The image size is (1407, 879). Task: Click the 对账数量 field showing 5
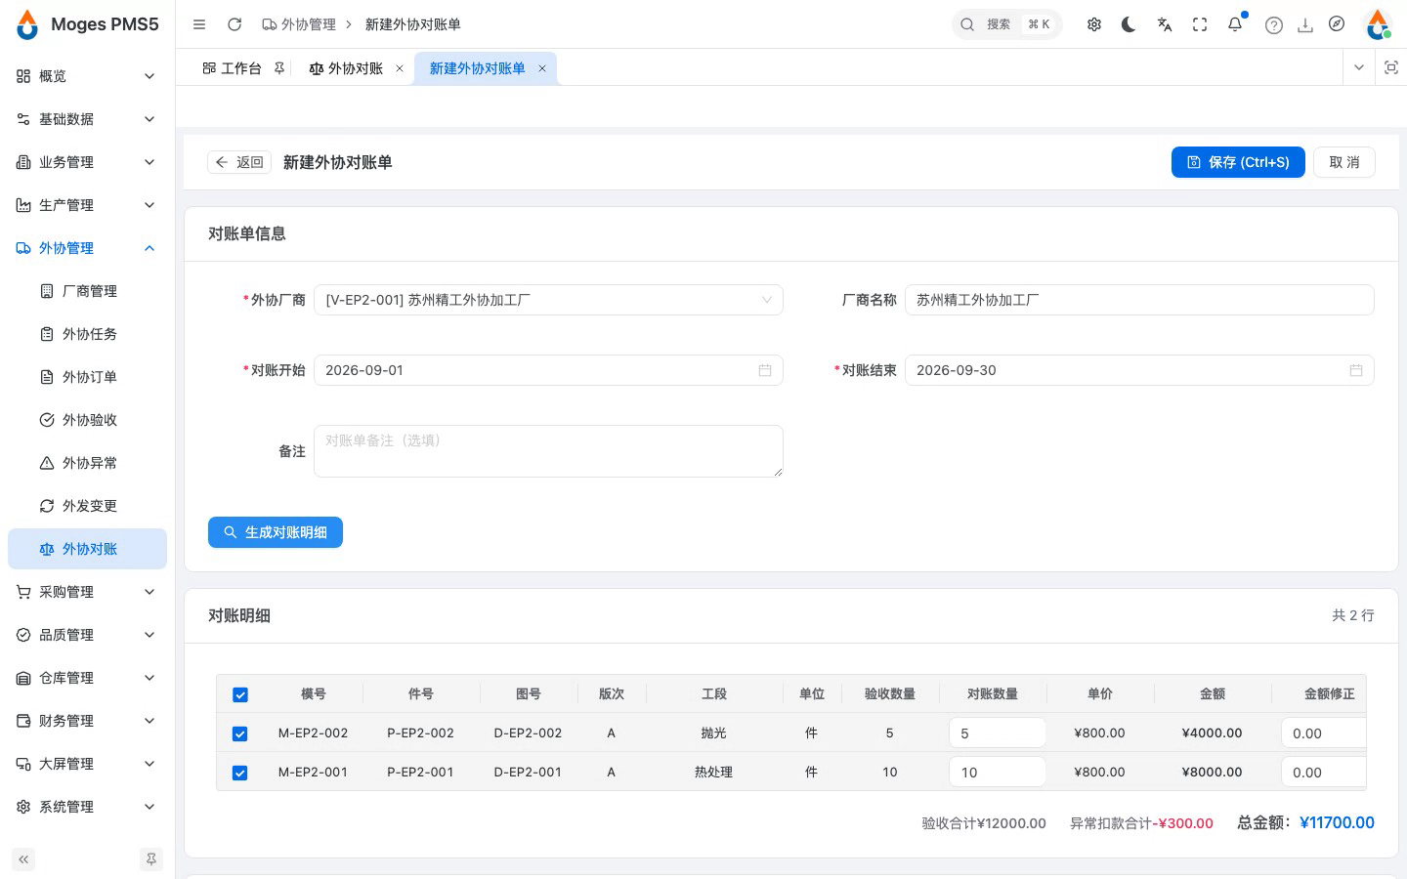point(997,733)
